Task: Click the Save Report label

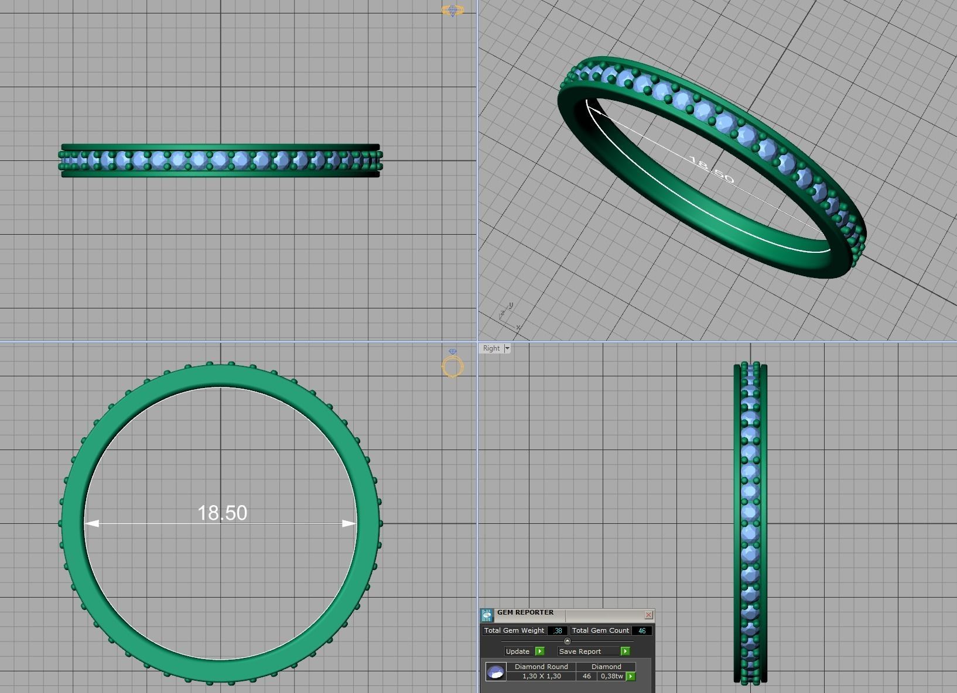Action: (x=580, y=651)
